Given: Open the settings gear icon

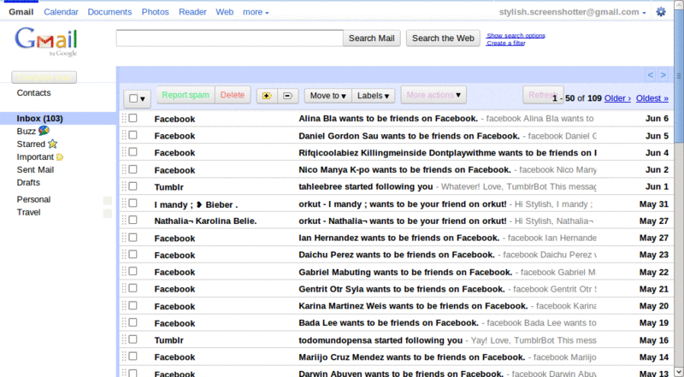Looking at the screenshot, I should tap(661, 12).
